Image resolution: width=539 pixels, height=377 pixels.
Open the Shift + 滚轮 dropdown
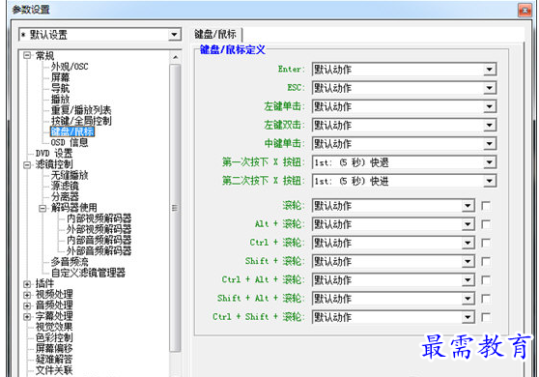[x=393, y=261]
